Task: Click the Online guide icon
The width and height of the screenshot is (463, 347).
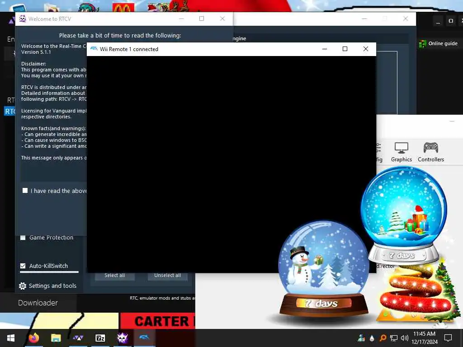Action: 423,44
